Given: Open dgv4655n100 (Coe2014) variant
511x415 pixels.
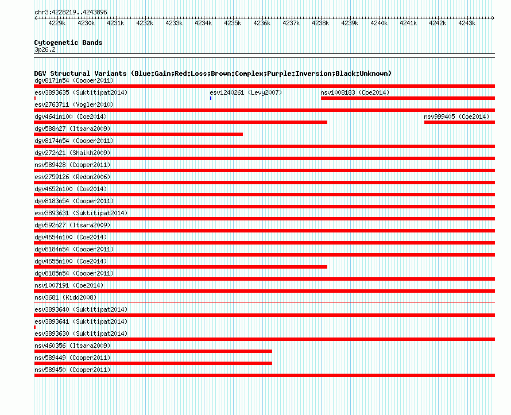Looking at the screenshot, I should (71, 261).
